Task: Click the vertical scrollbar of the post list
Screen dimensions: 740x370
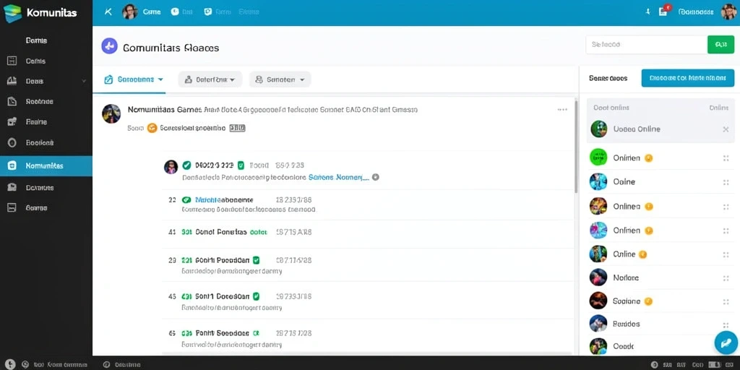Action: (575, 146)
